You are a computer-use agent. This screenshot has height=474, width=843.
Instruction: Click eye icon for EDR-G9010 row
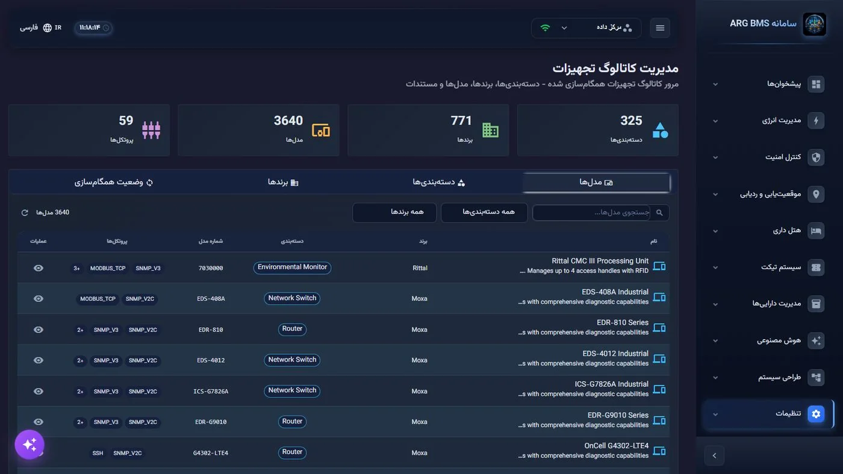click(39, 422)
